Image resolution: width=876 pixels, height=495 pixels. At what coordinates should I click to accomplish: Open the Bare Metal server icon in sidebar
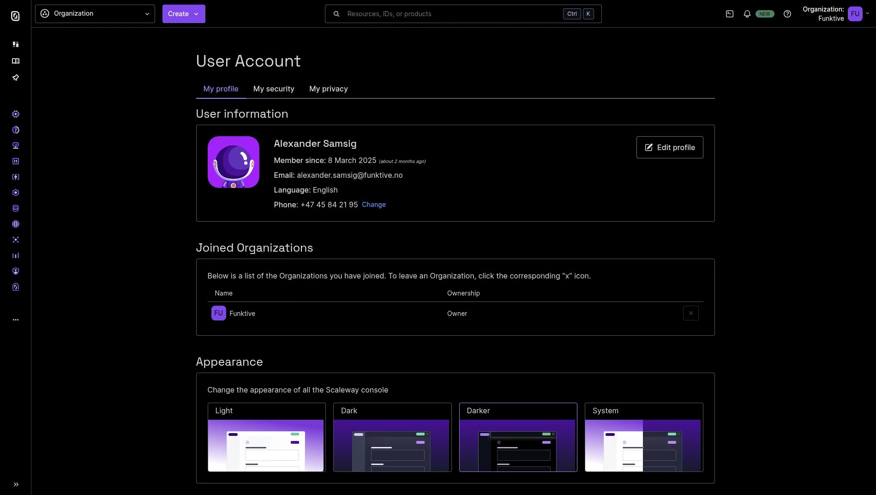coord(16,145)
